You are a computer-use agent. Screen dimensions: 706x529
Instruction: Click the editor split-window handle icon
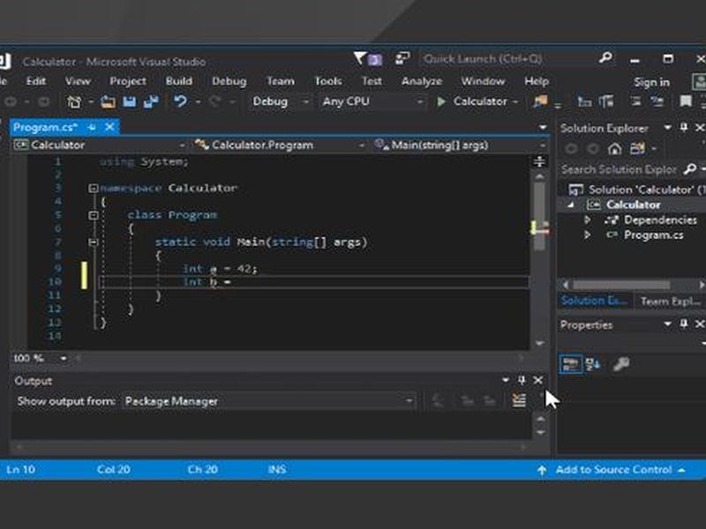point(539,161)
